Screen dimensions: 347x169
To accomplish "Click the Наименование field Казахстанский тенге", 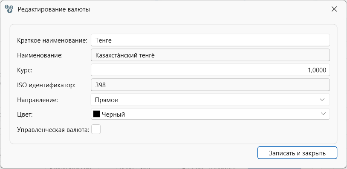I will tap(210, 55).
